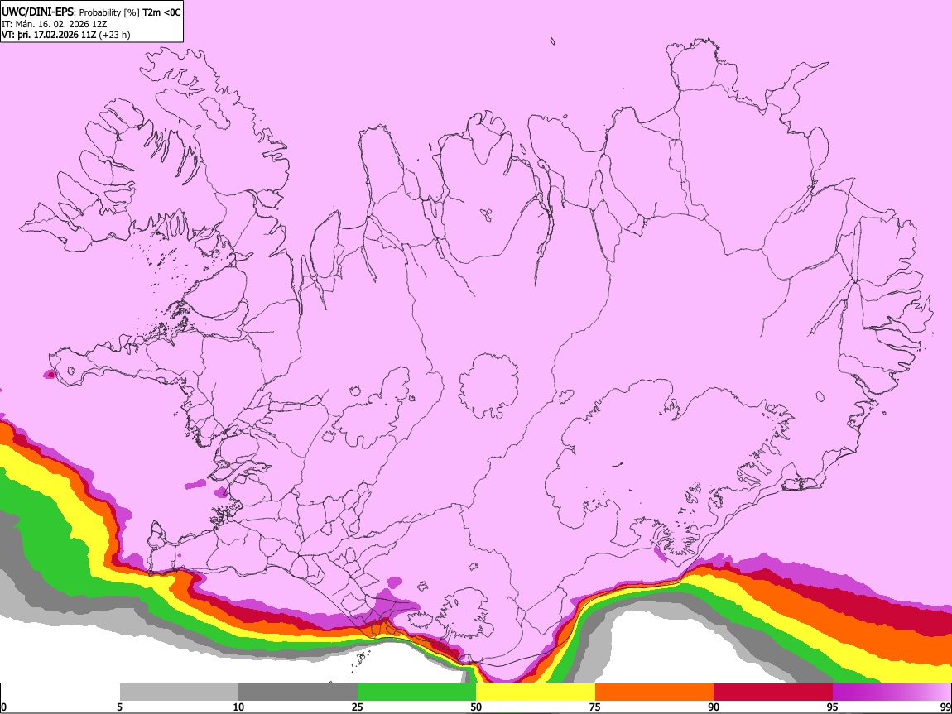Screen dimensions: 952x714
Task: Click the orange 75–90% legend swatch
Action: [654, 692]
